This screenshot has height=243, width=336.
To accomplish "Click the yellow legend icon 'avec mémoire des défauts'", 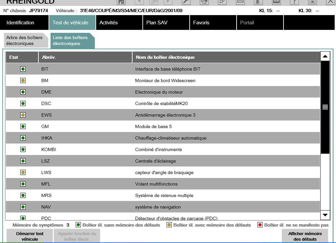I will tap(169, 225).
